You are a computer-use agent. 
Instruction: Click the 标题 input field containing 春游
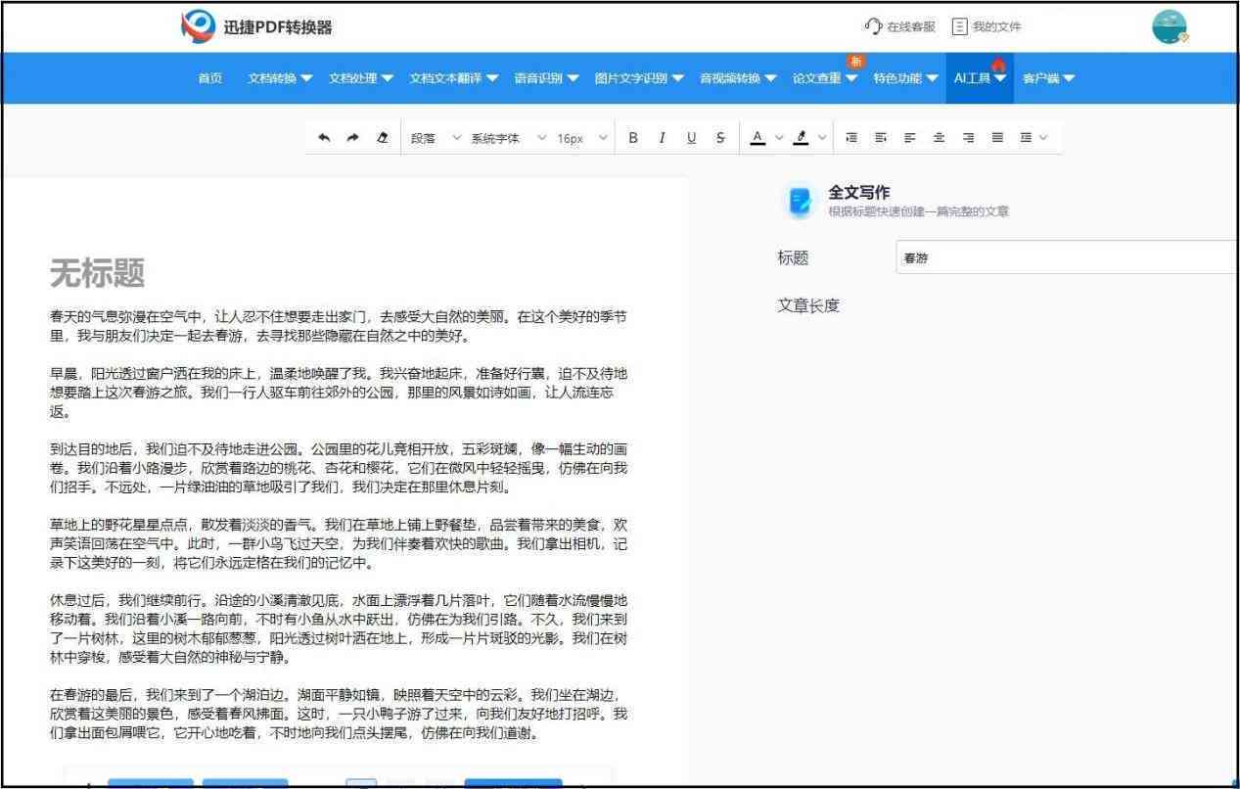pos(1067,258)
